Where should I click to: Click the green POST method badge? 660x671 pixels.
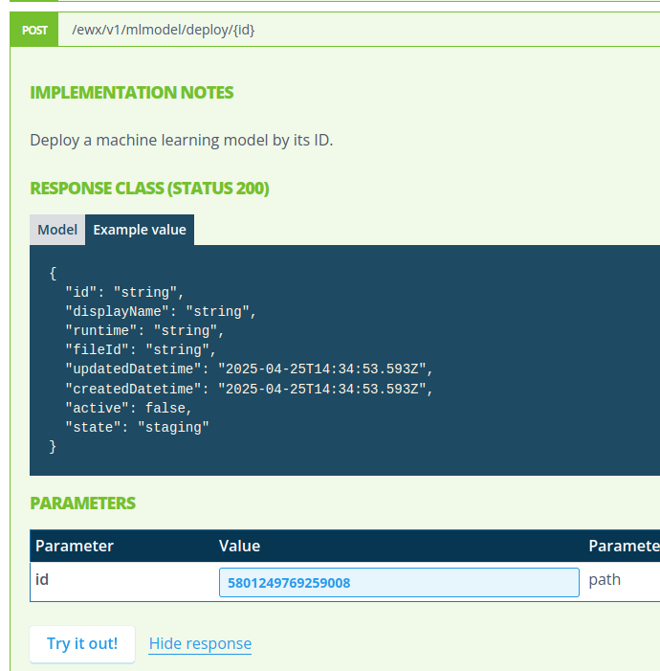coord(34,30)
